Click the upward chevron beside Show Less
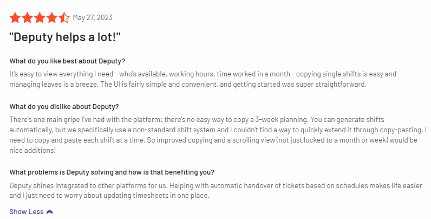 click(49, 212)
